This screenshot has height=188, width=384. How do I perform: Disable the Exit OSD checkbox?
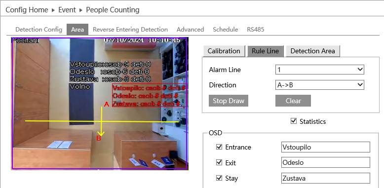click(219, 162)
